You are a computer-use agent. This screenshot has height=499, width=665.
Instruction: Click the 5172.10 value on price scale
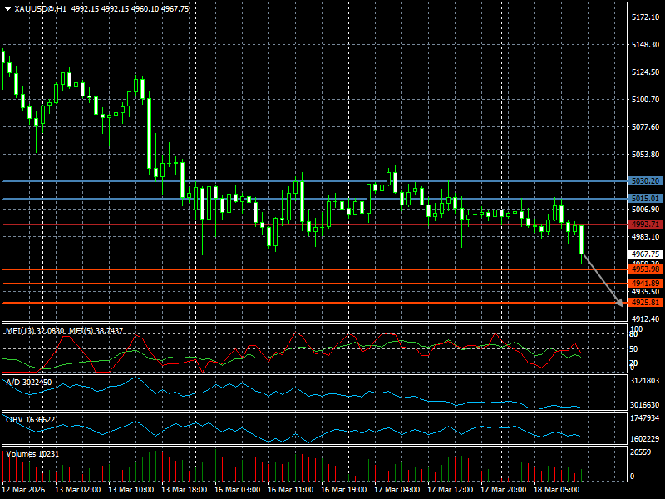pos(645,17)
